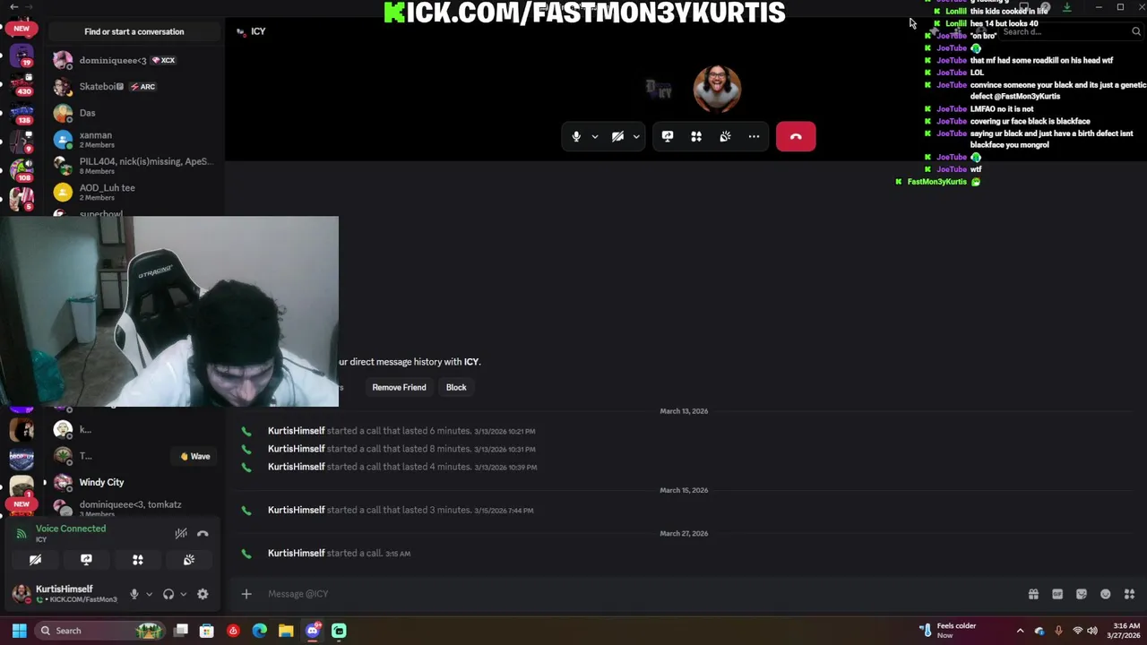The width and height of the screenshot is (1147, 645).
Task: Open Find or start a conversation search
Action: [134, 31]
